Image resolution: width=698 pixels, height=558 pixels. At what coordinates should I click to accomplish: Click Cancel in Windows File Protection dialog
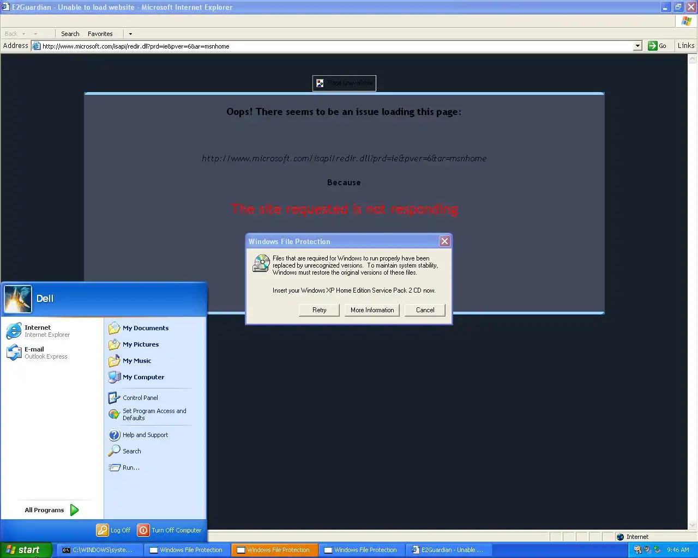point(425,310)
